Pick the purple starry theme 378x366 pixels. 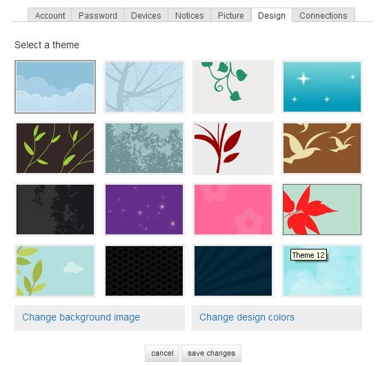tap(144, 210)
